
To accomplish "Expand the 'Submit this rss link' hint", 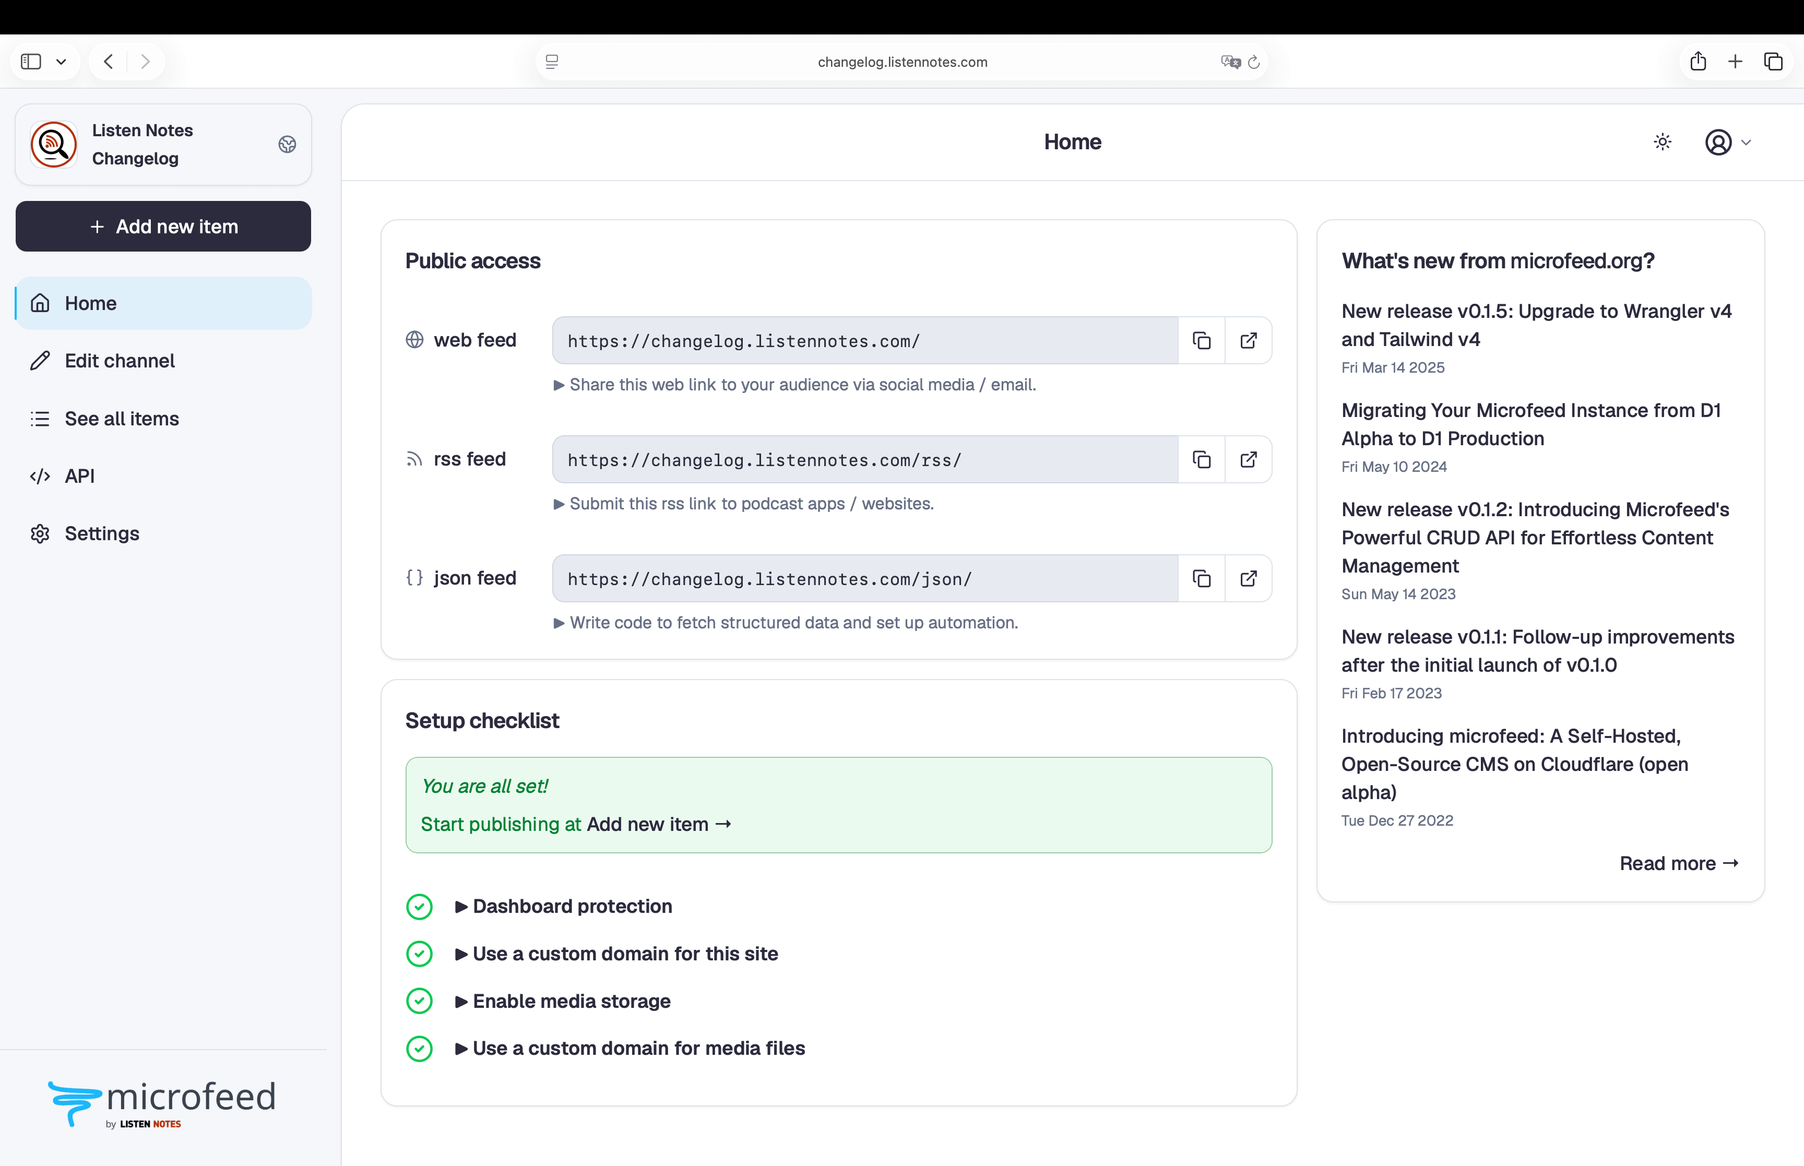I will pyautogui.click(x=744, y=504).
